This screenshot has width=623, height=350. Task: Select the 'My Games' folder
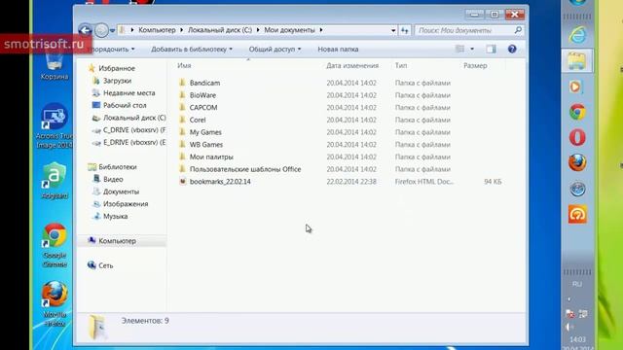coord(205,132)
